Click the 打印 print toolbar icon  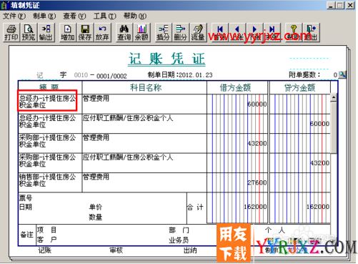[11, 32]
